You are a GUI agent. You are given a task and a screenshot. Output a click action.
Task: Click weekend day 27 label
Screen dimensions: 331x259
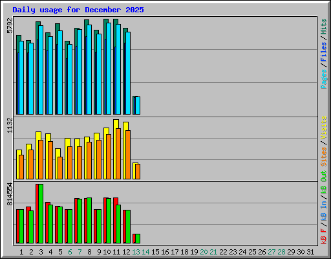[272, 252]
